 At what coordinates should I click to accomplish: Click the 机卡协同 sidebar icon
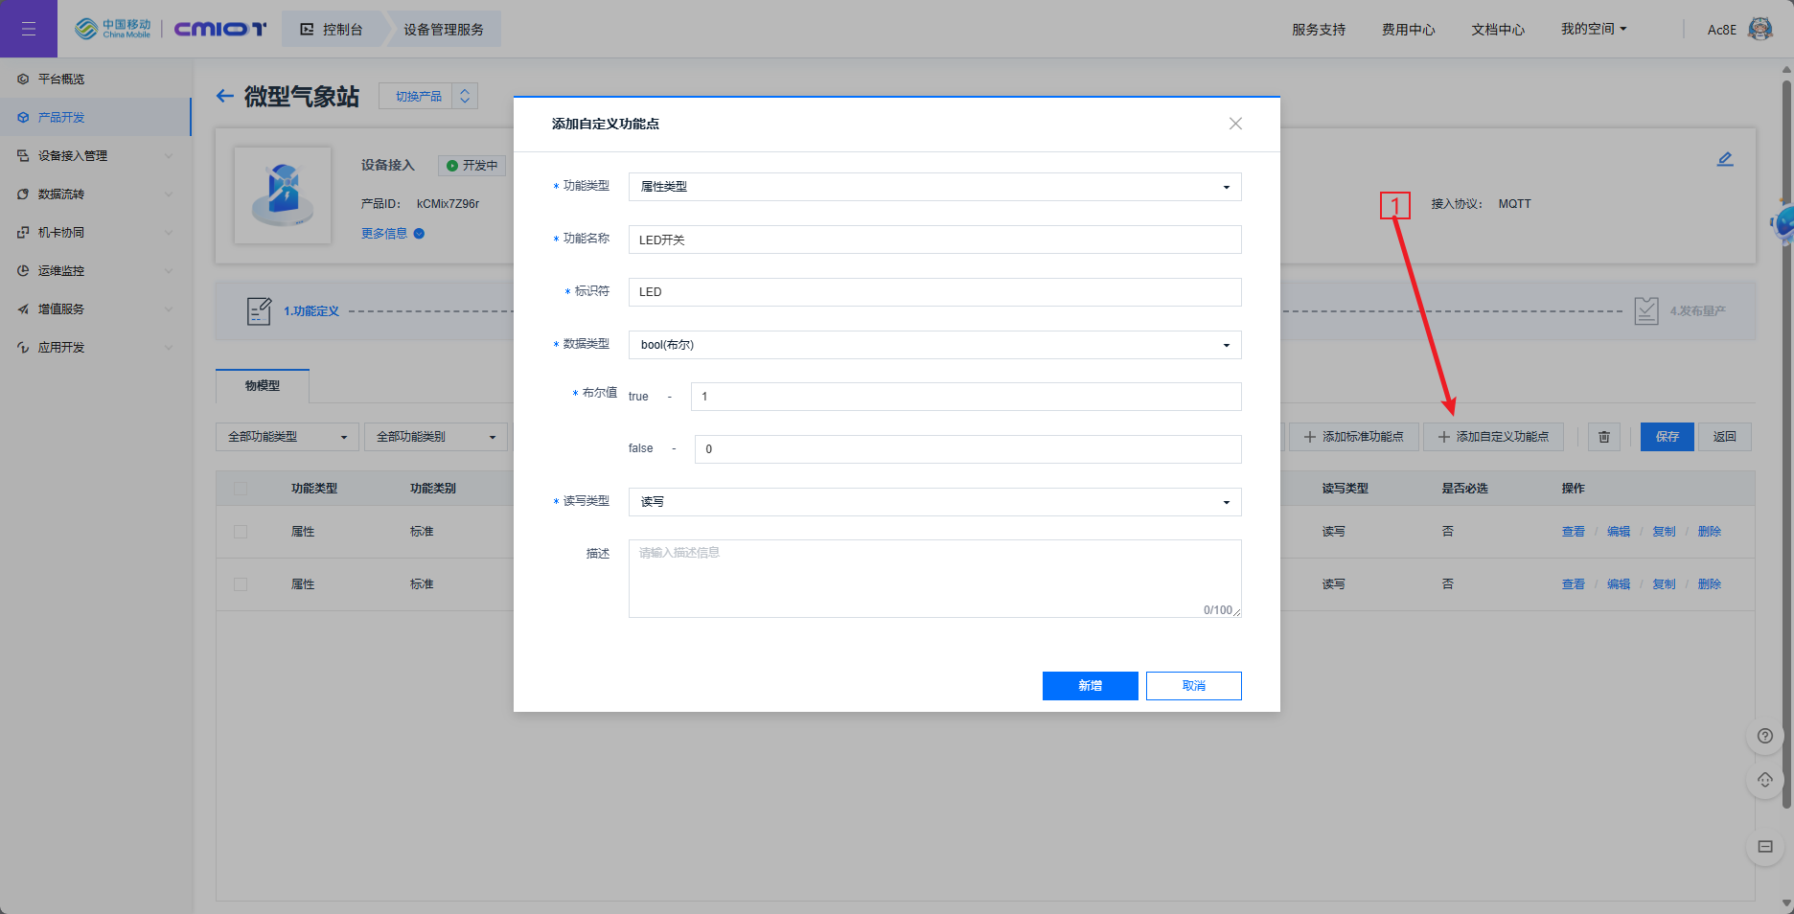pyautogui.click(x=23, y=232)
